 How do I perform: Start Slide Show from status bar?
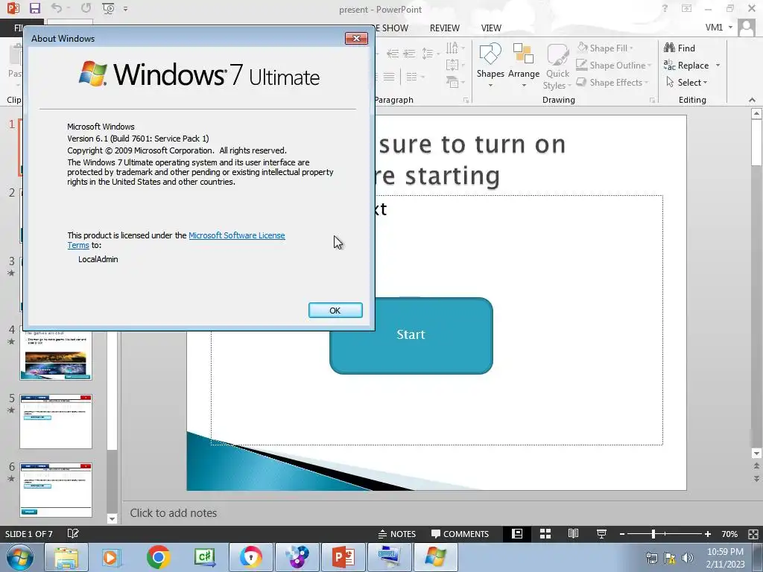coord(601,533)
